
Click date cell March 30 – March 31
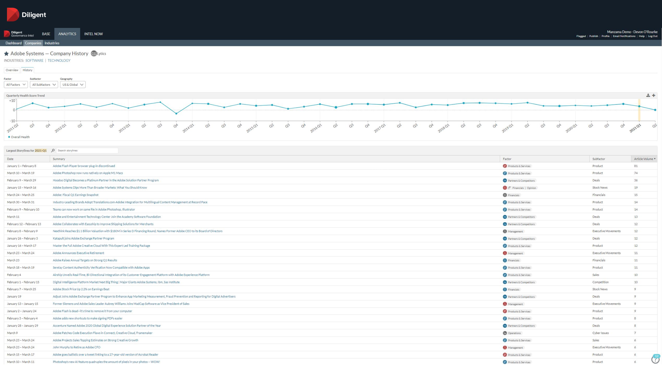[x=21, y=202]
